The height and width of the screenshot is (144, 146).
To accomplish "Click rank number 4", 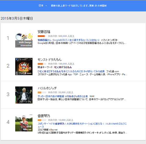I will coord(8,122).
